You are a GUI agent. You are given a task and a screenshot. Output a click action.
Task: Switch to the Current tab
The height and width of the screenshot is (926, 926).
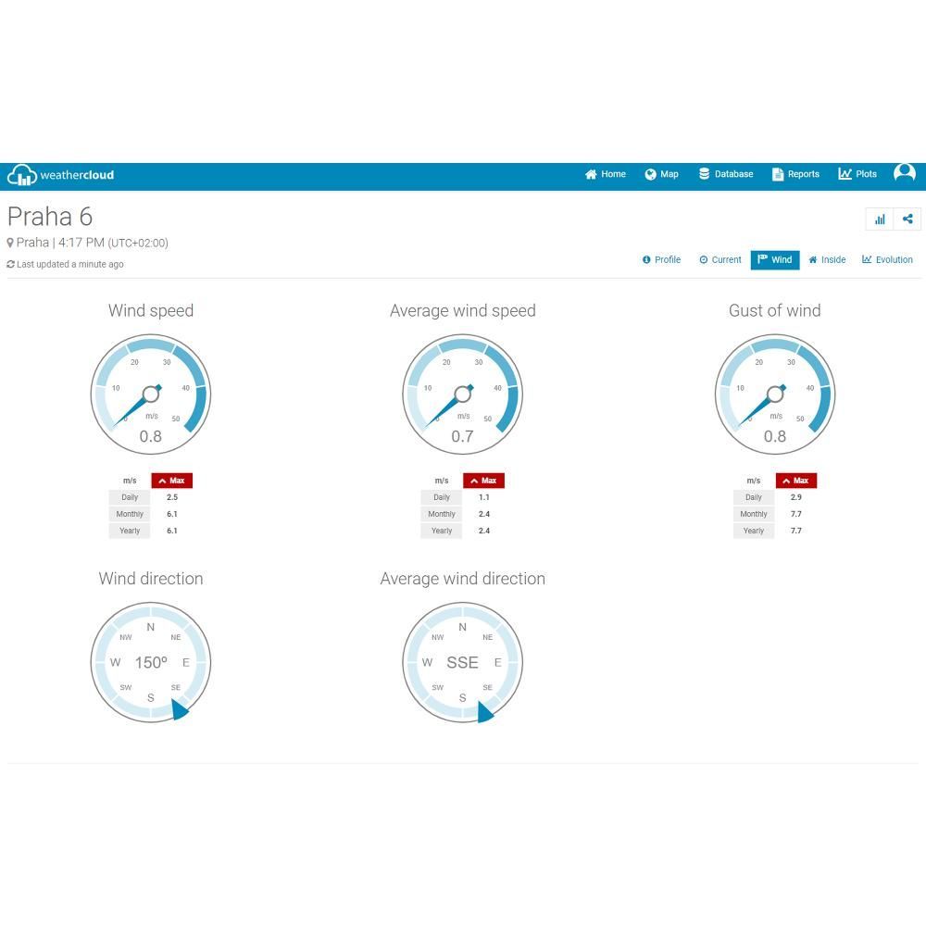pyautogui.click(x=720, y=260)
